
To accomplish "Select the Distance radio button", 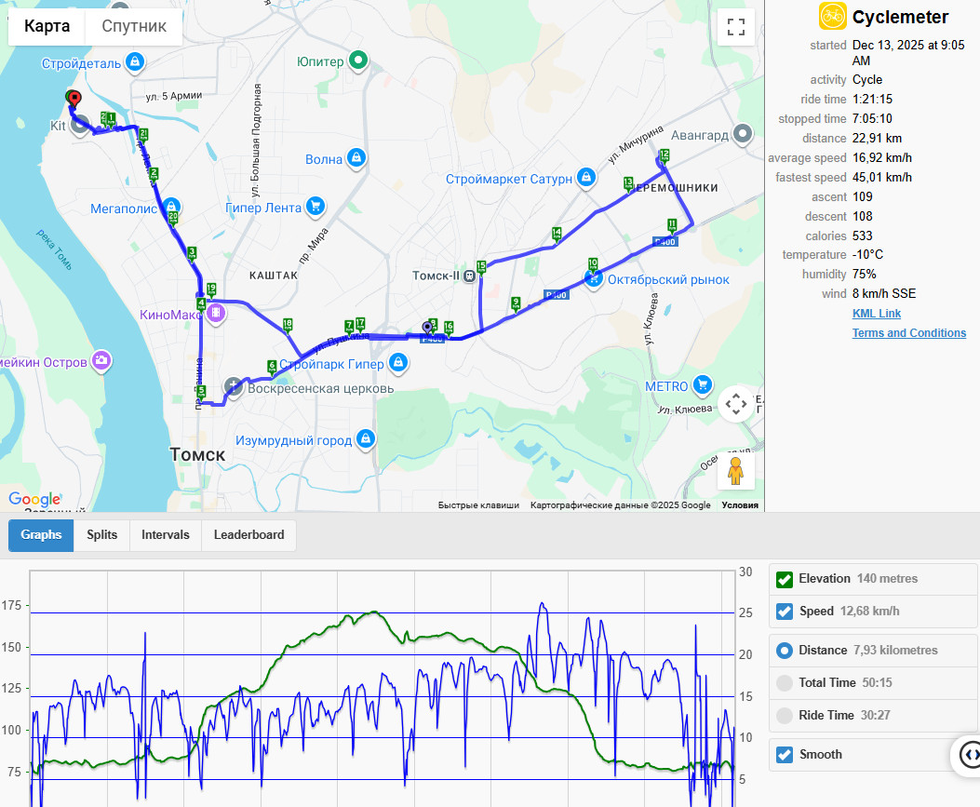I will click(x=785, y=650).
